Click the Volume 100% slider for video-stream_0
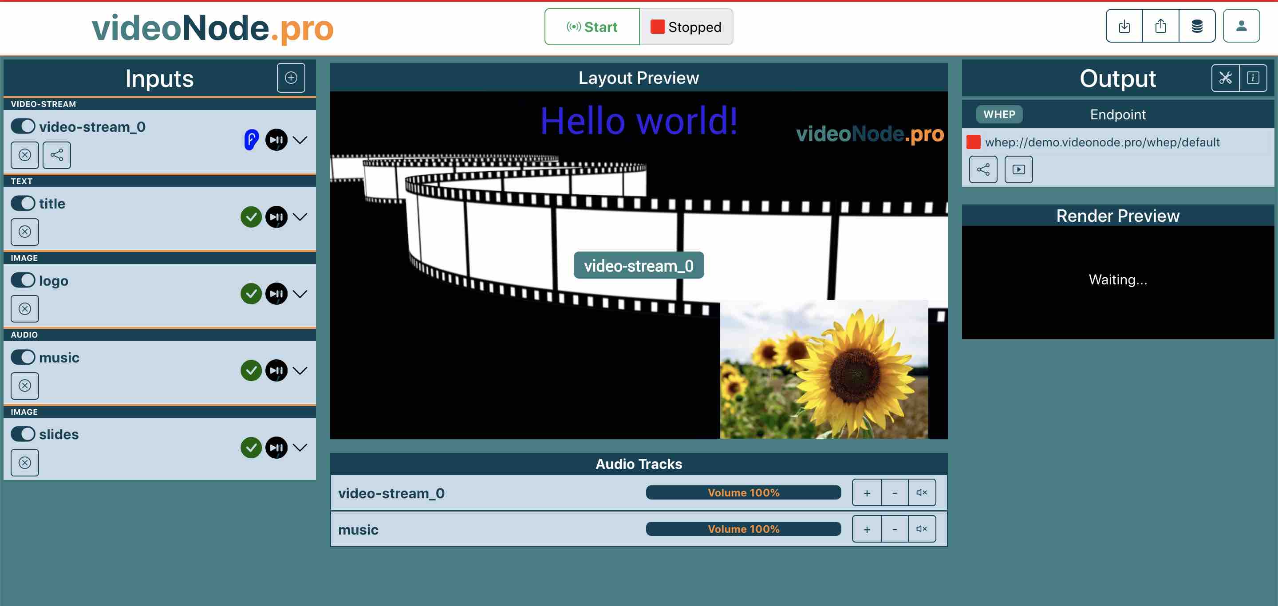 coord(743,492)
